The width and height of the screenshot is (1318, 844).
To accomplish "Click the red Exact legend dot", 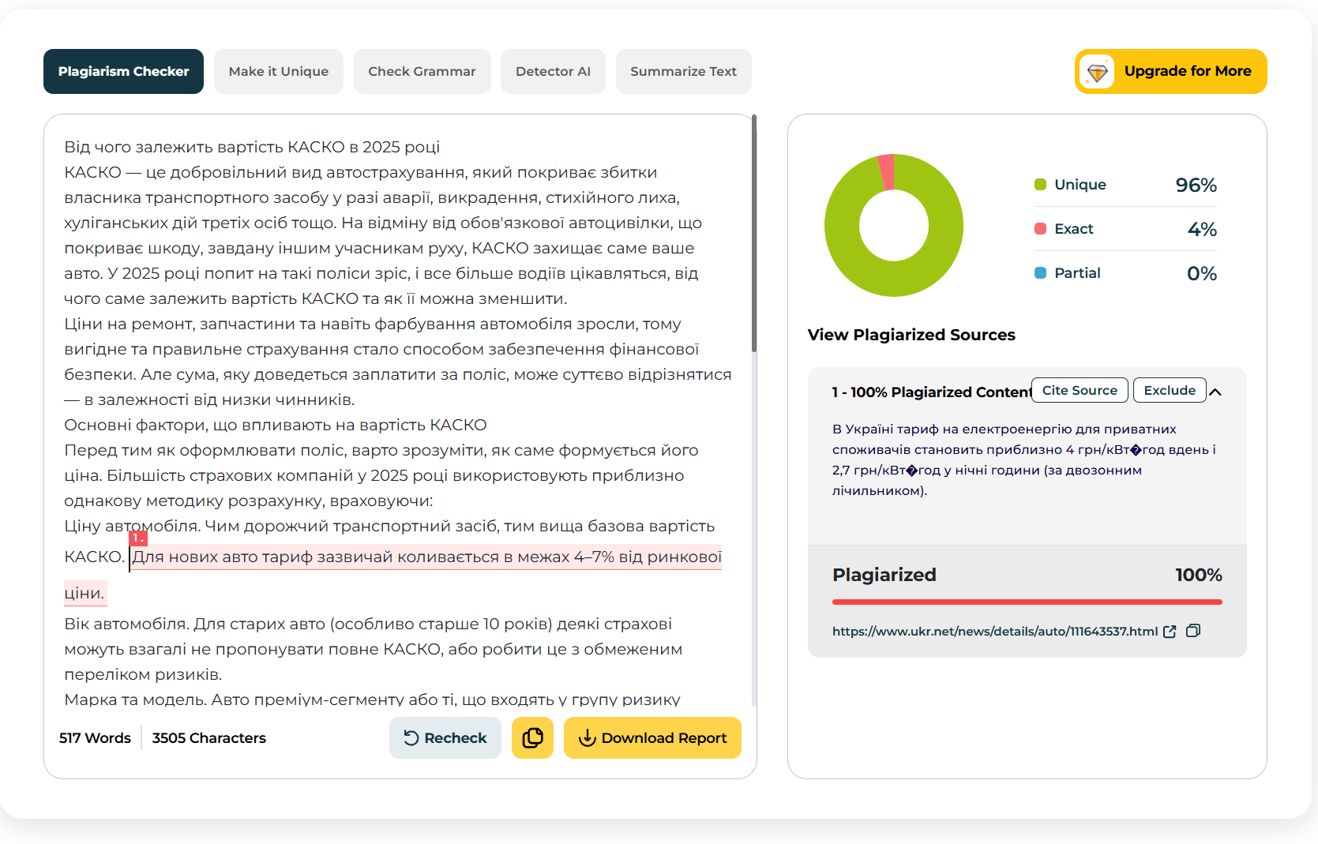I will click(x=1040, y=228).
